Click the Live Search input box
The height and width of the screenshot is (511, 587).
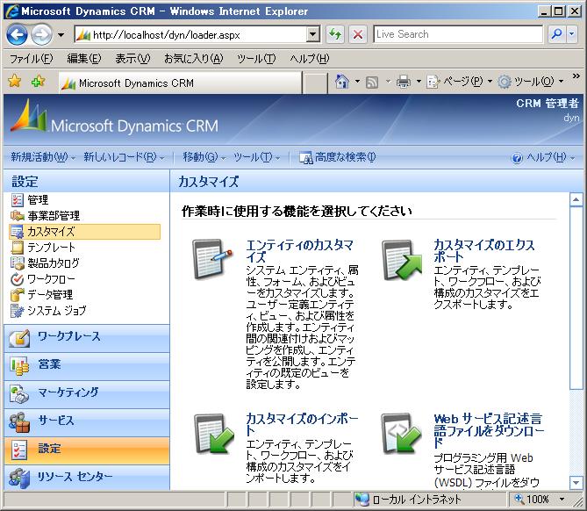458,34
